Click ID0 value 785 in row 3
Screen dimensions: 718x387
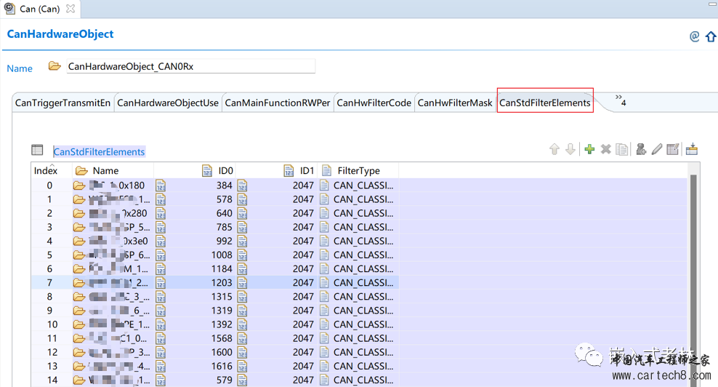click(x=225, y=227)
